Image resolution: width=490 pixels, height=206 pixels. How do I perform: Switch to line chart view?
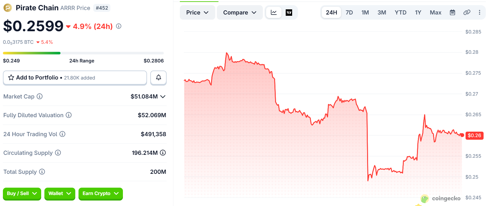(274, 13)
